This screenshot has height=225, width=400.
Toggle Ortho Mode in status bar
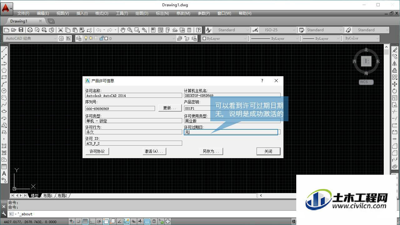click(x=92, y=221)
